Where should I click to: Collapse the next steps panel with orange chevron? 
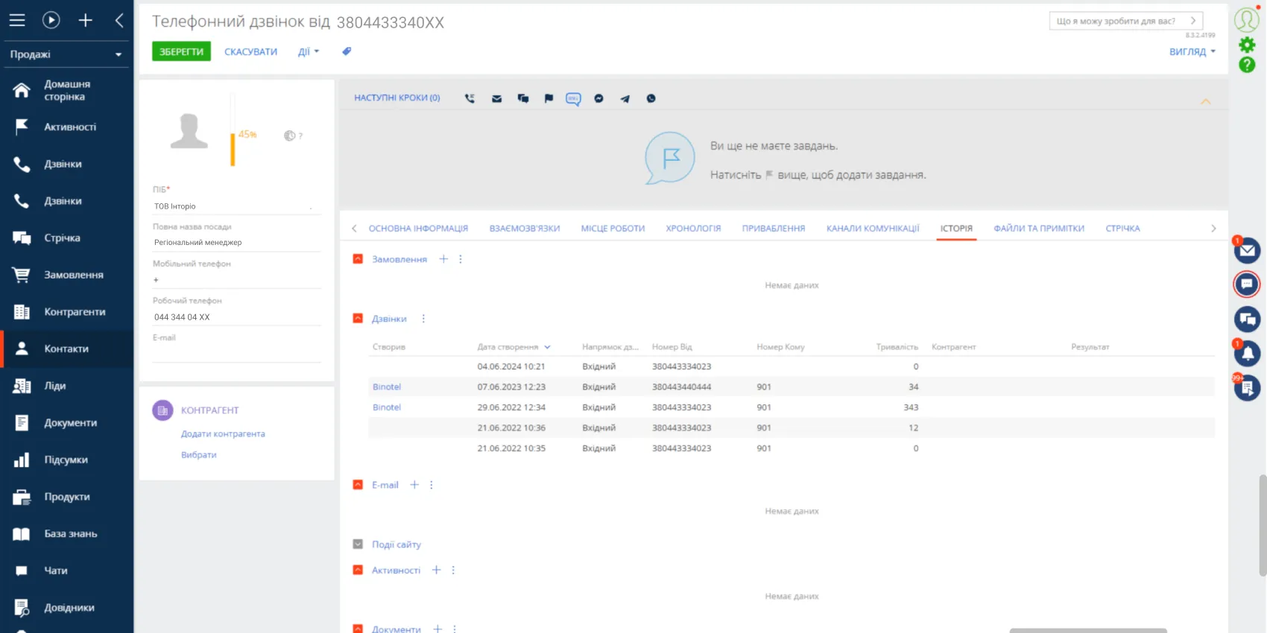[1205, 101]
